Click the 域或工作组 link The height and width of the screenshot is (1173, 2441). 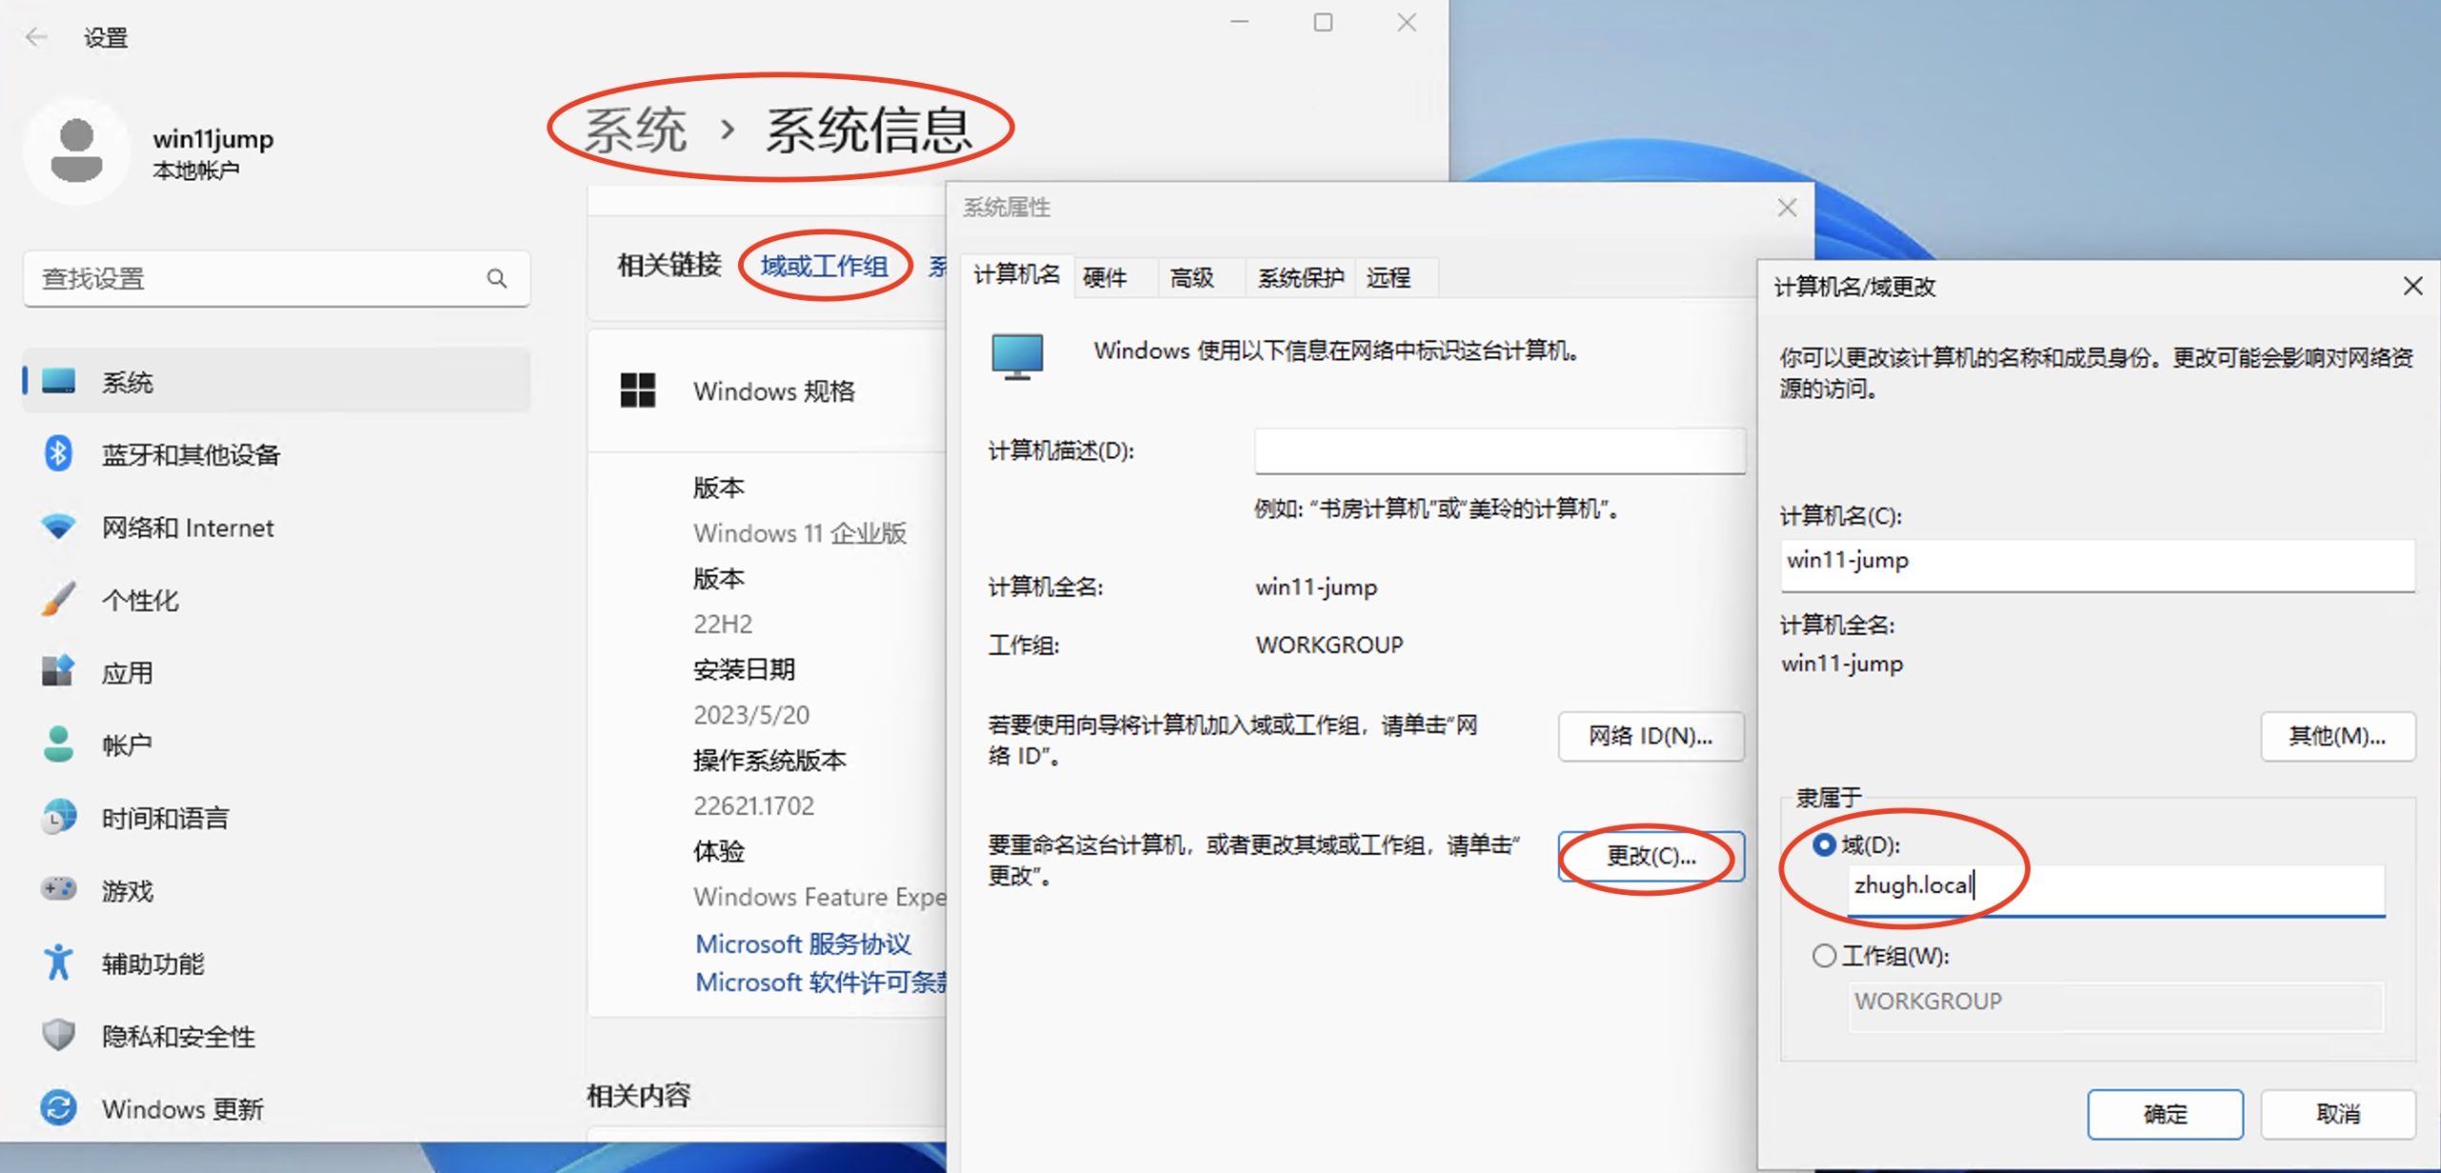click(824, 266)
